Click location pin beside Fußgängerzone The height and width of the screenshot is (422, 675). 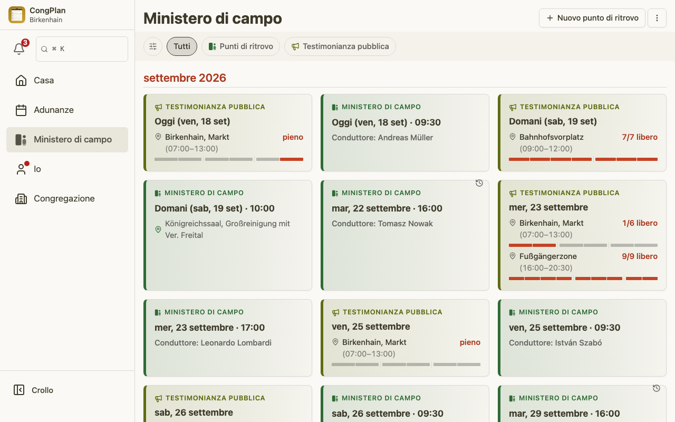(x=512, y=256)
